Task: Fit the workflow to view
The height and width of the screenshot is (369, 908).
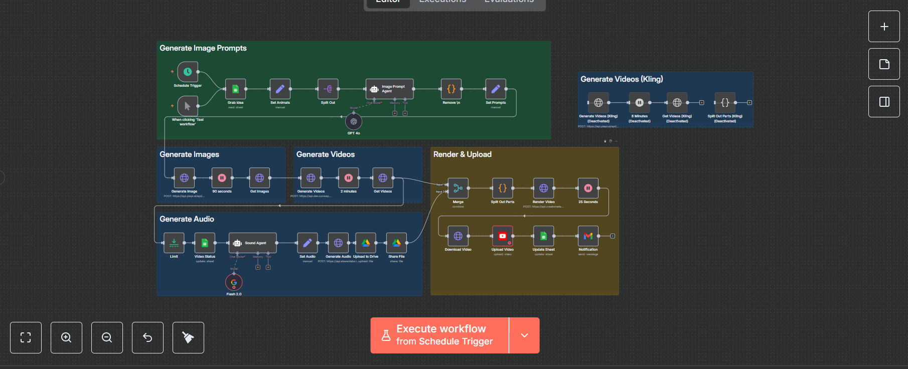Action: tap(26, 337)
